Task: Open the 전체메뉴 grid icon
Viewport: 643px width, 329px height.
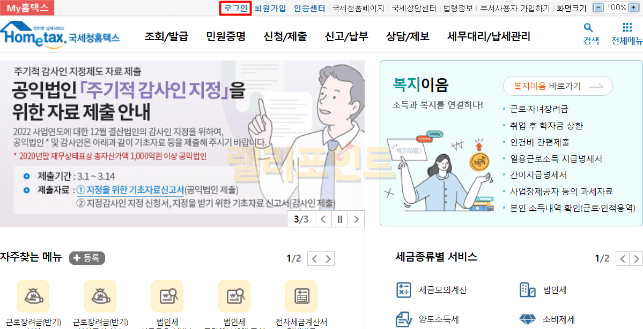Action: pos(627,27)
